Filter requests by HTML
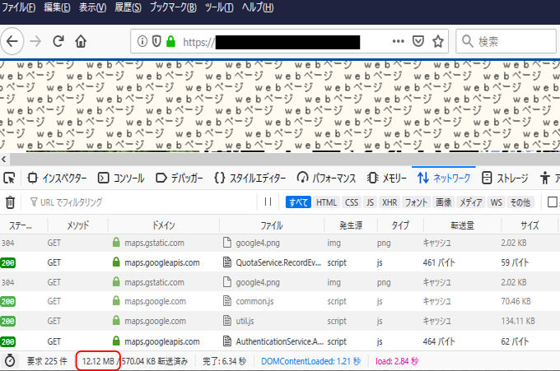Viewport: 560px width, 371px height. (326, 202)
